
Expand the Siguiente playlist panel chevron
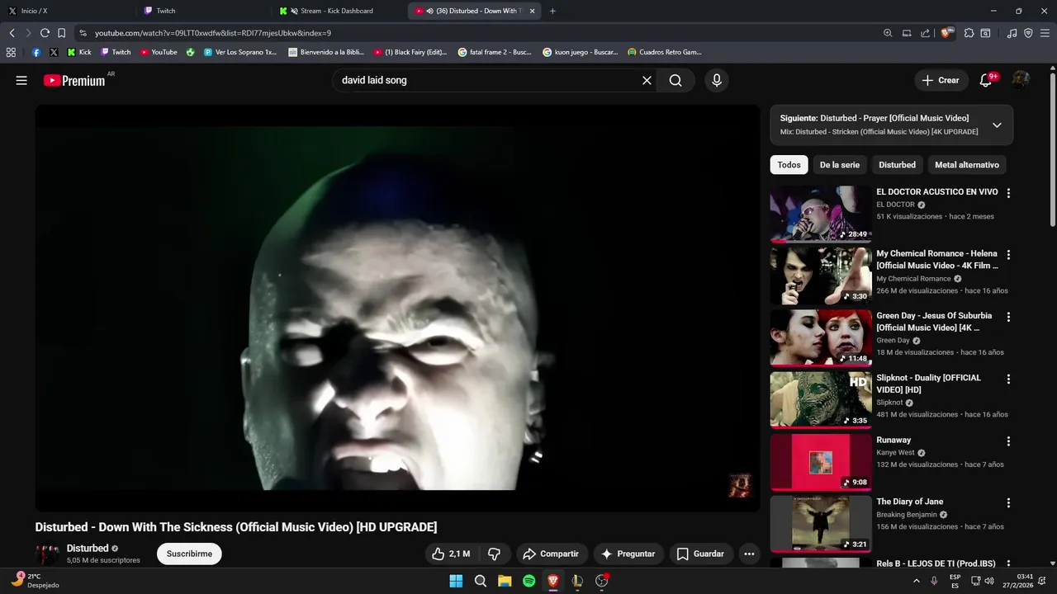(x=997, y=125)
